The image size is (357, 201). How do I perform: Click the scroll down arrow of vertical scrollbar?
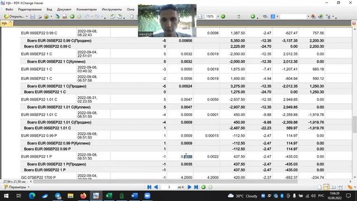pyautogui.click(x=355, y=177)
